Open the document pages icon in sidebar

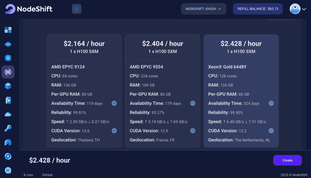[x=8, y=100]
